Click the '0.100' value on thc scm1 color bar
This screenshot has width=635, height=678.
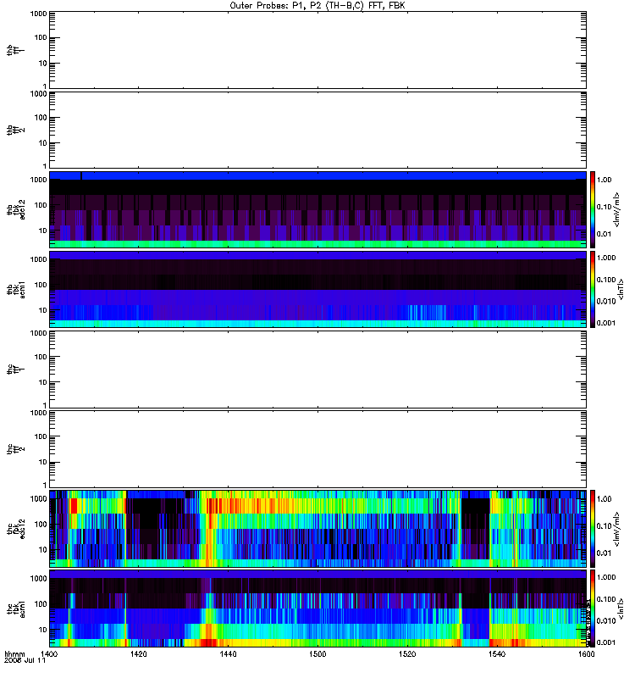pos(606,599)
